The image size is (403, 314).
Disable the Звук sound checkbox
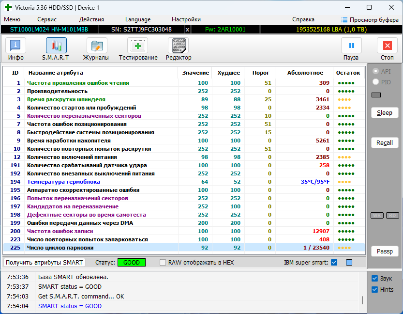(374, 278)
